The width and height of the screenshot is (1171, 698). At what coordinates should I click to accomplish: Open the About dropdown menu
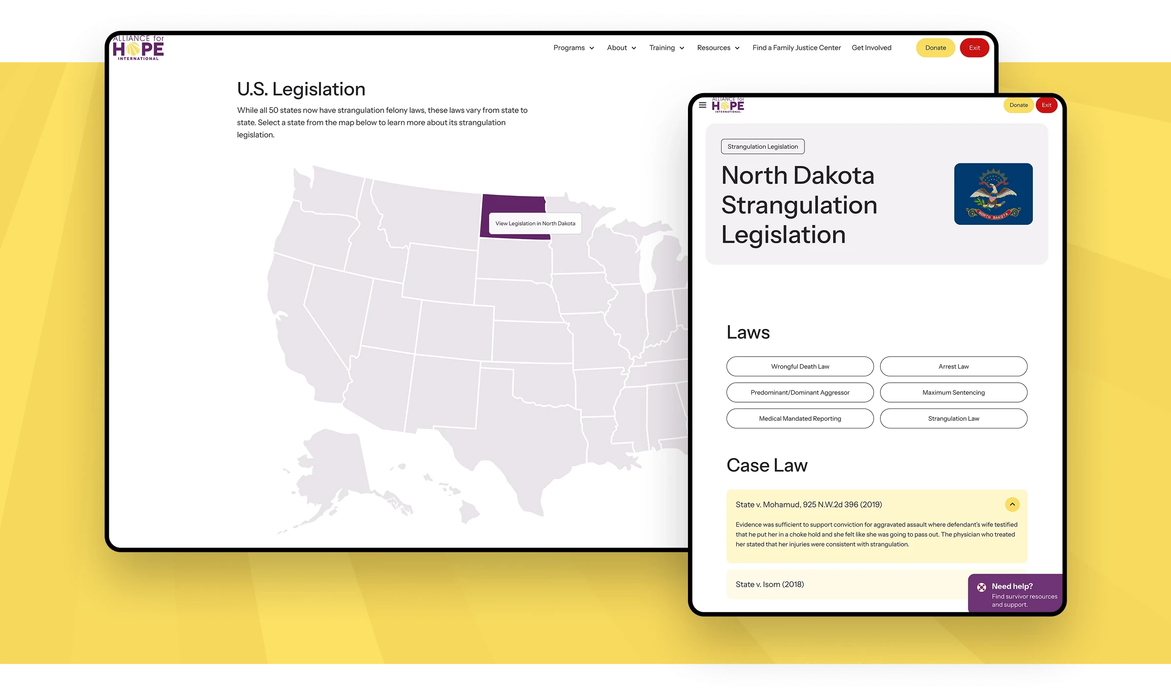pyautogui.click(x=621, y=48)
